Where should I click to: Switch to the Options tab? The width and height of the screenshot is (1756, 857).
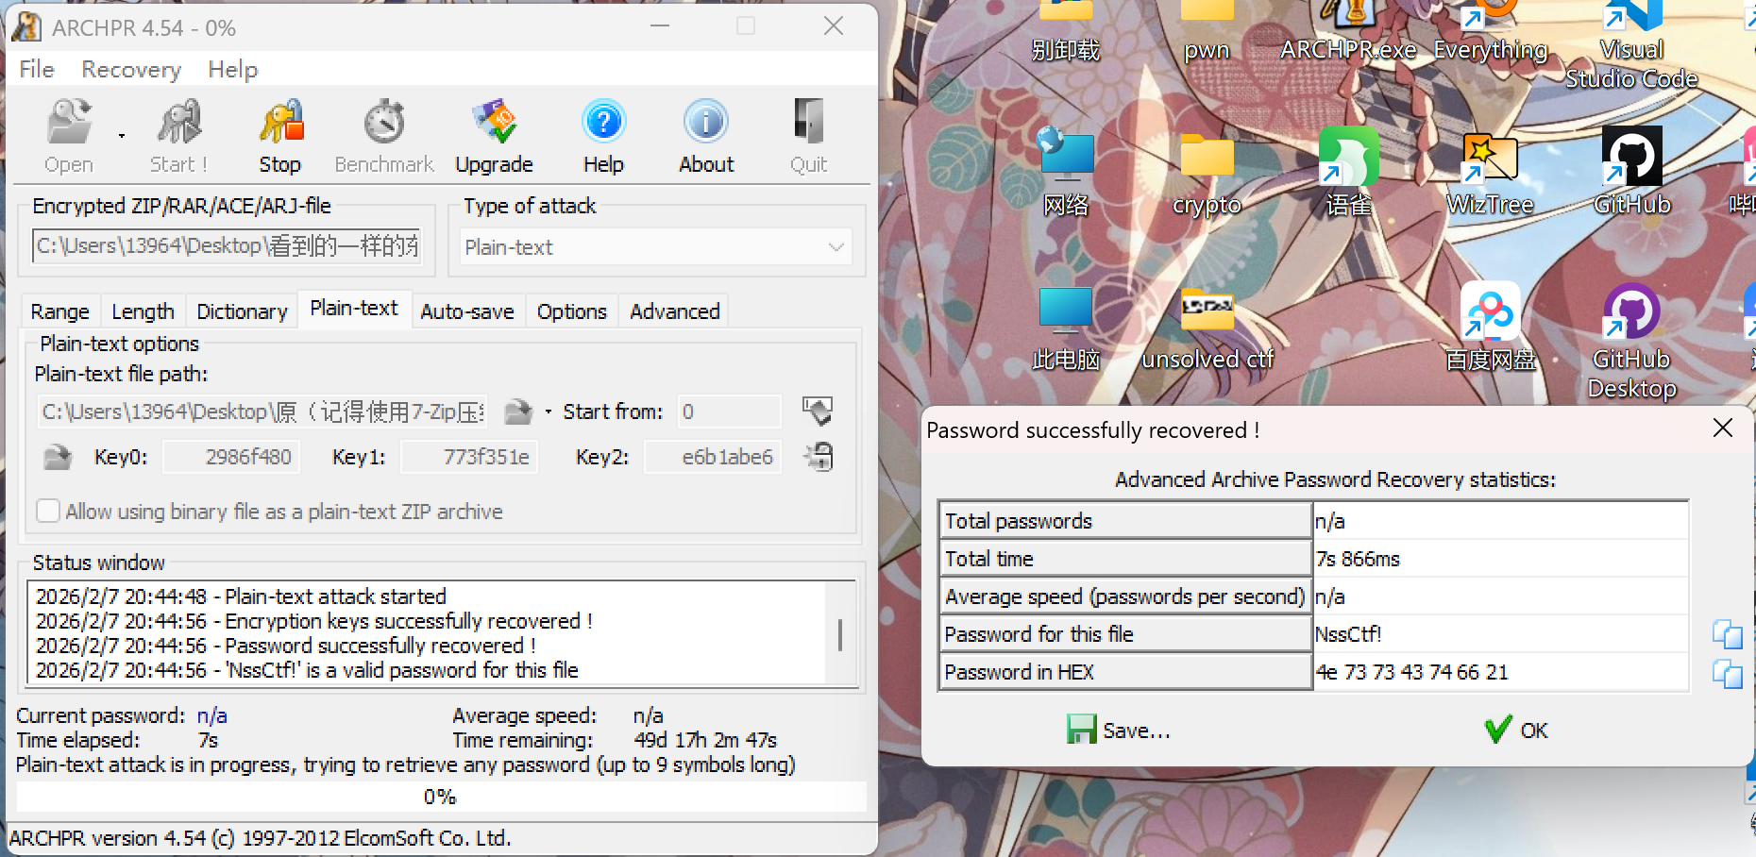[572, 311]
